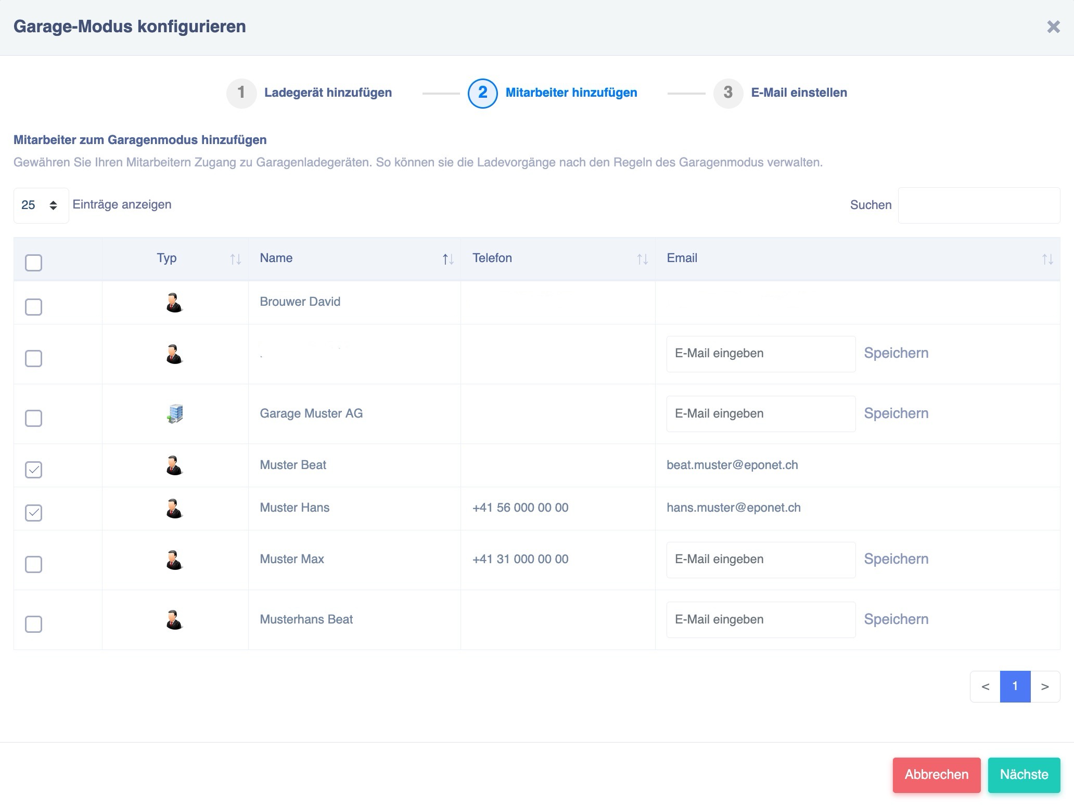Toggle the select-all header checkbox
This screenshot has height=806, width=1074.
[x=34, y=263]
